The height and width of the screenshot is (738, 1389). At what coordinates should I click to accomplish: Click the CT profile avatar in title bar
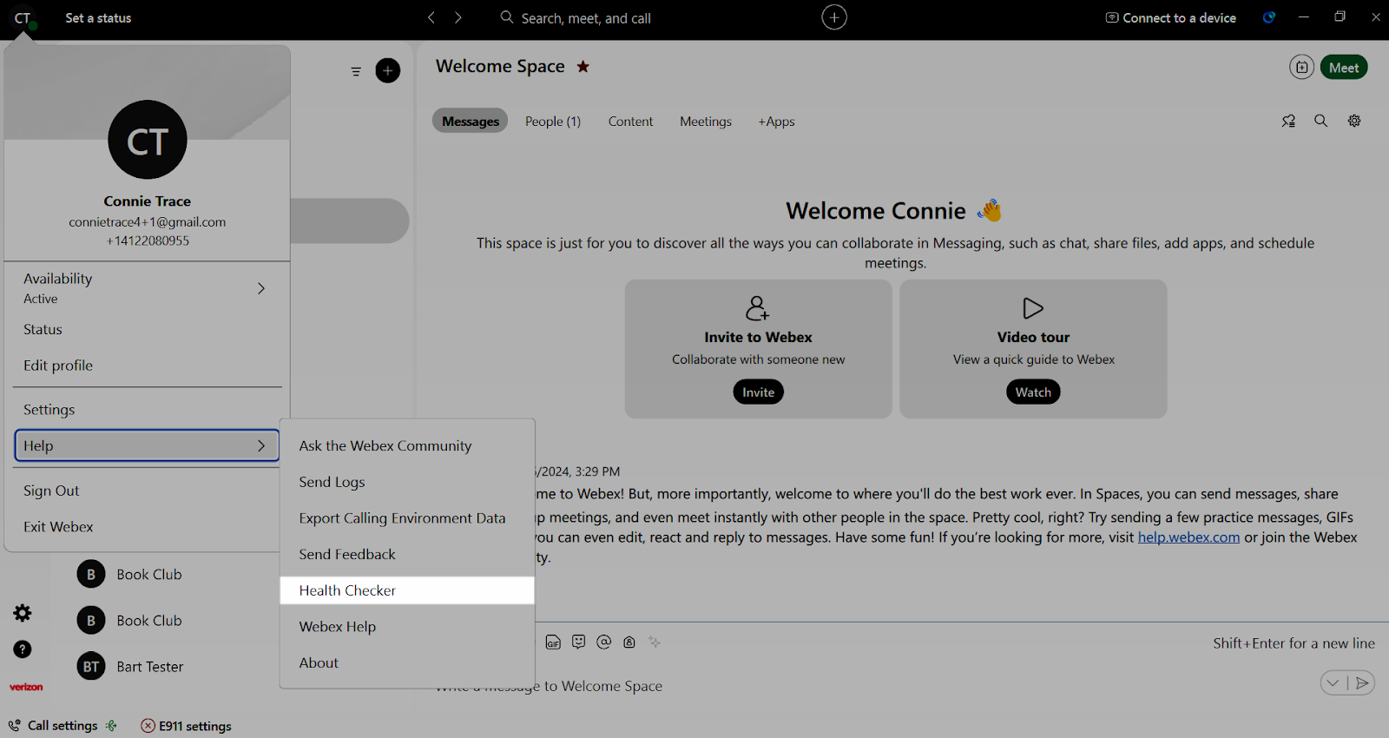click(23, 18)
